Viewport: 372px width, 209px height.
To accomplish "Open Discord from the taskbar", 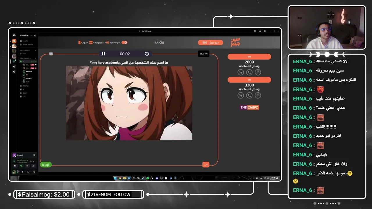I will tap(157, 178).
